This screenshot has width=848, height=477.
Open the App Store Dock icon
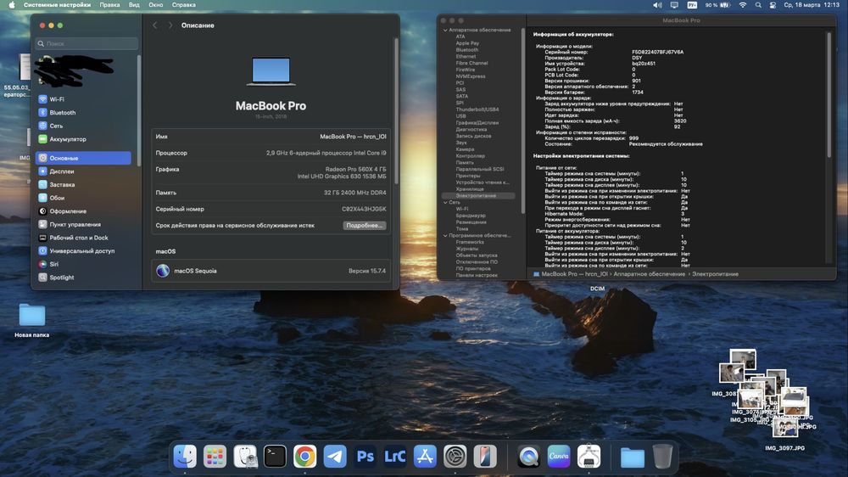pyautogui.click(x=425, y=457)
